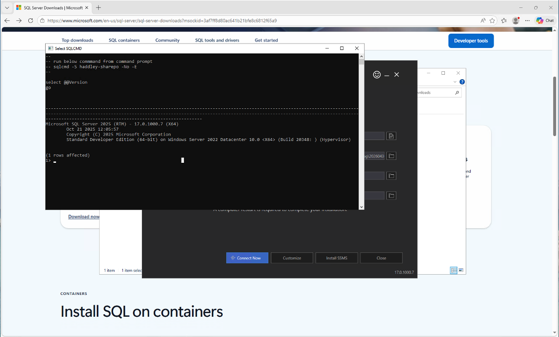Click 'Microsoft SQL Server 2025 (RTM)' output line

pos(112,124)
